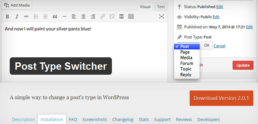Apply strikethrough formatting
This screenshot has width=258, height=124.
(x=26, y=16)
